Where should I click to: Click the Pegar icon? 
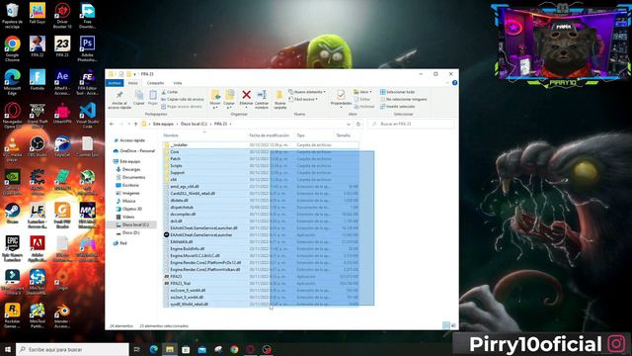click(x=153, y=95)
